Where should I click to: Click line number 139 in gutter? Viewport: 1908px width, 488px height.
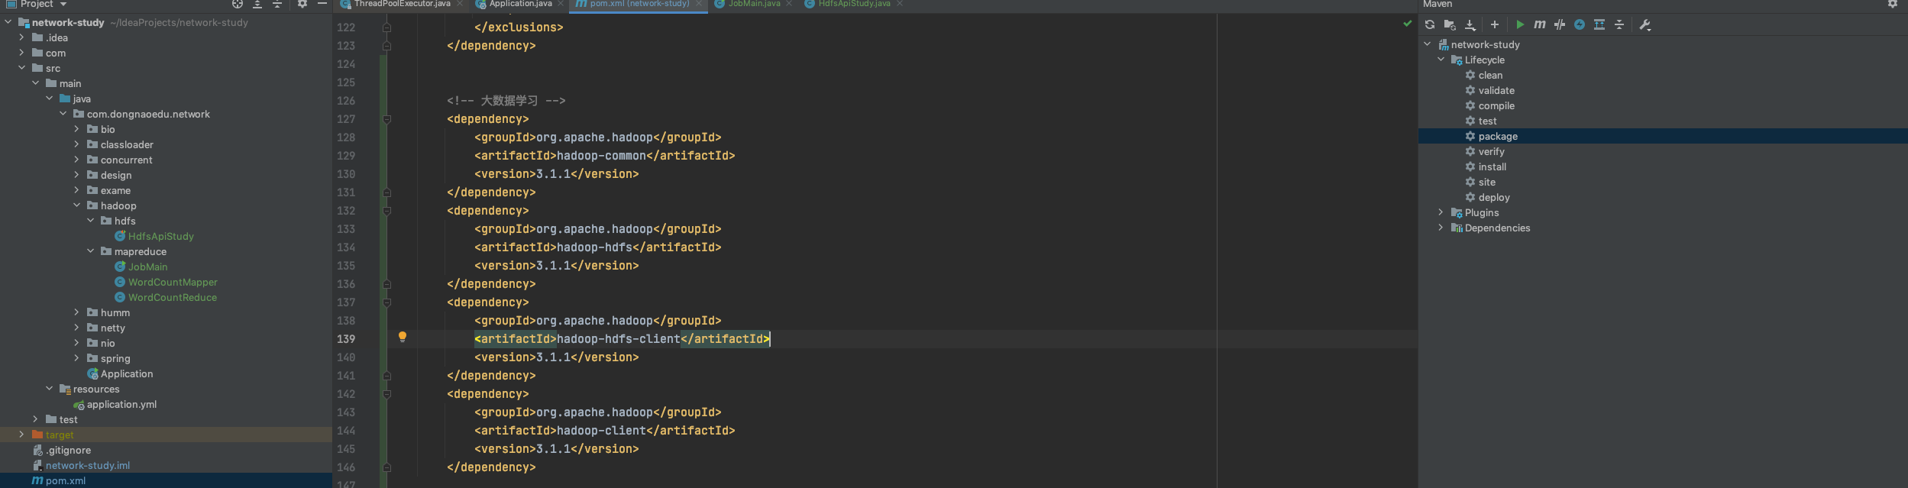tap(346, 339)
